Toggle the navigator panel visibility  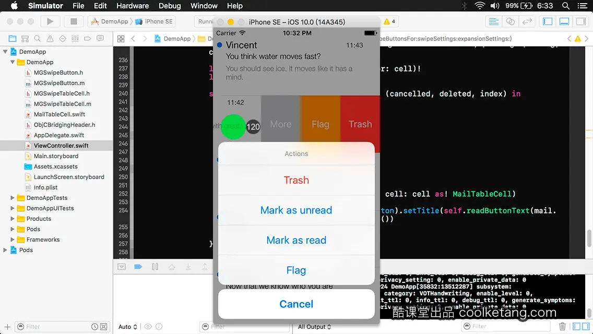coord(548,21)
